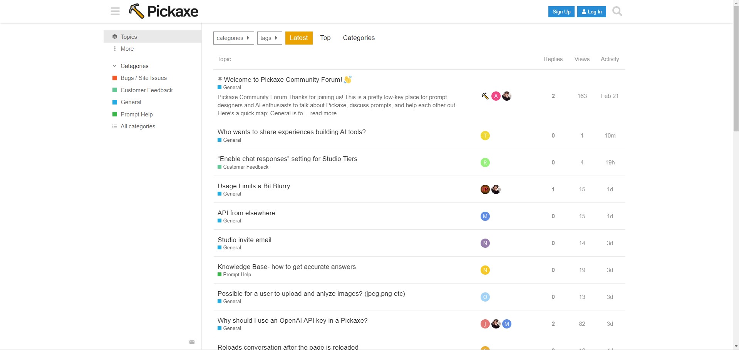Viewport: 739px width, 350px height.
Task: Collapse the Categories sidebar section
Action: (x=131, y=66)
